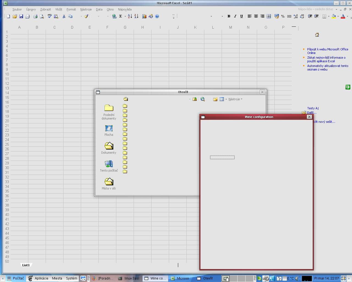Open Print Preview from toolbar
The height and width of the screenshot is (282, 352).
click(x=42, y=16)
